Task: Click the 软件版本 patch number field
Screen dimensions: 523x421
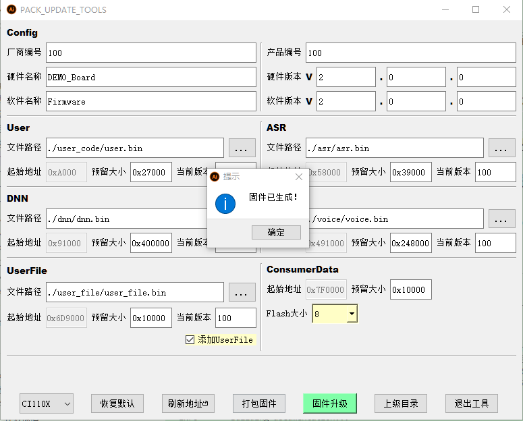Action: coord(487,101)
